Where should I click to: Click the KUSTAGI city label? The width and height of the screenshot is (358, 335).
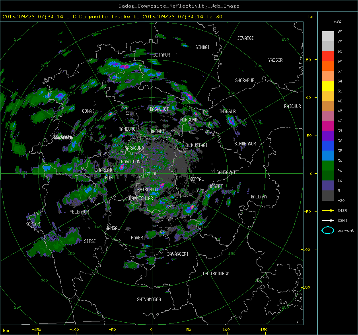199,145
